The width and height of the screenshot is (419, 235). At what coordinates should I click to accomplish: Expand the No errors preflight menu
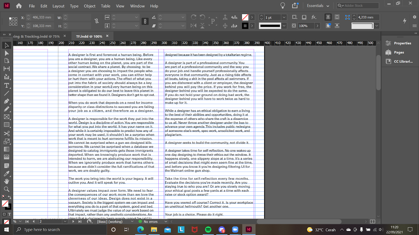click(x=166, y=221)
